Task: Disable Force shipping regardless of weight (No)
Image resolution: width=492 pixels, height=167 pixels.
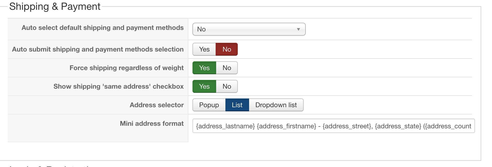Action: (227, 68)
